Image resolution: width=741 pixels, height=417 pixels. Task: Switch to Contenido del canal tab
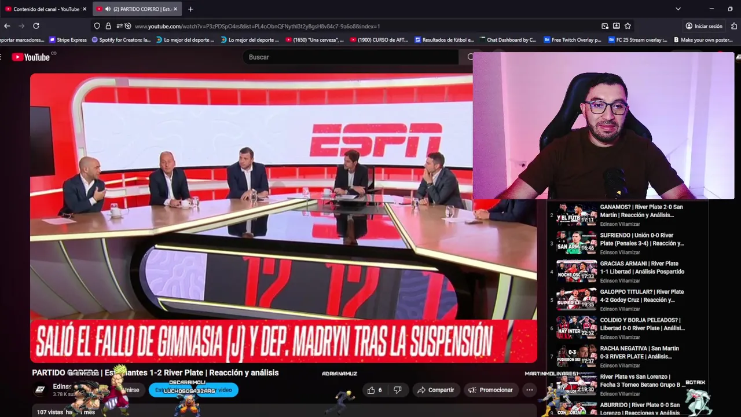(45, 9)
